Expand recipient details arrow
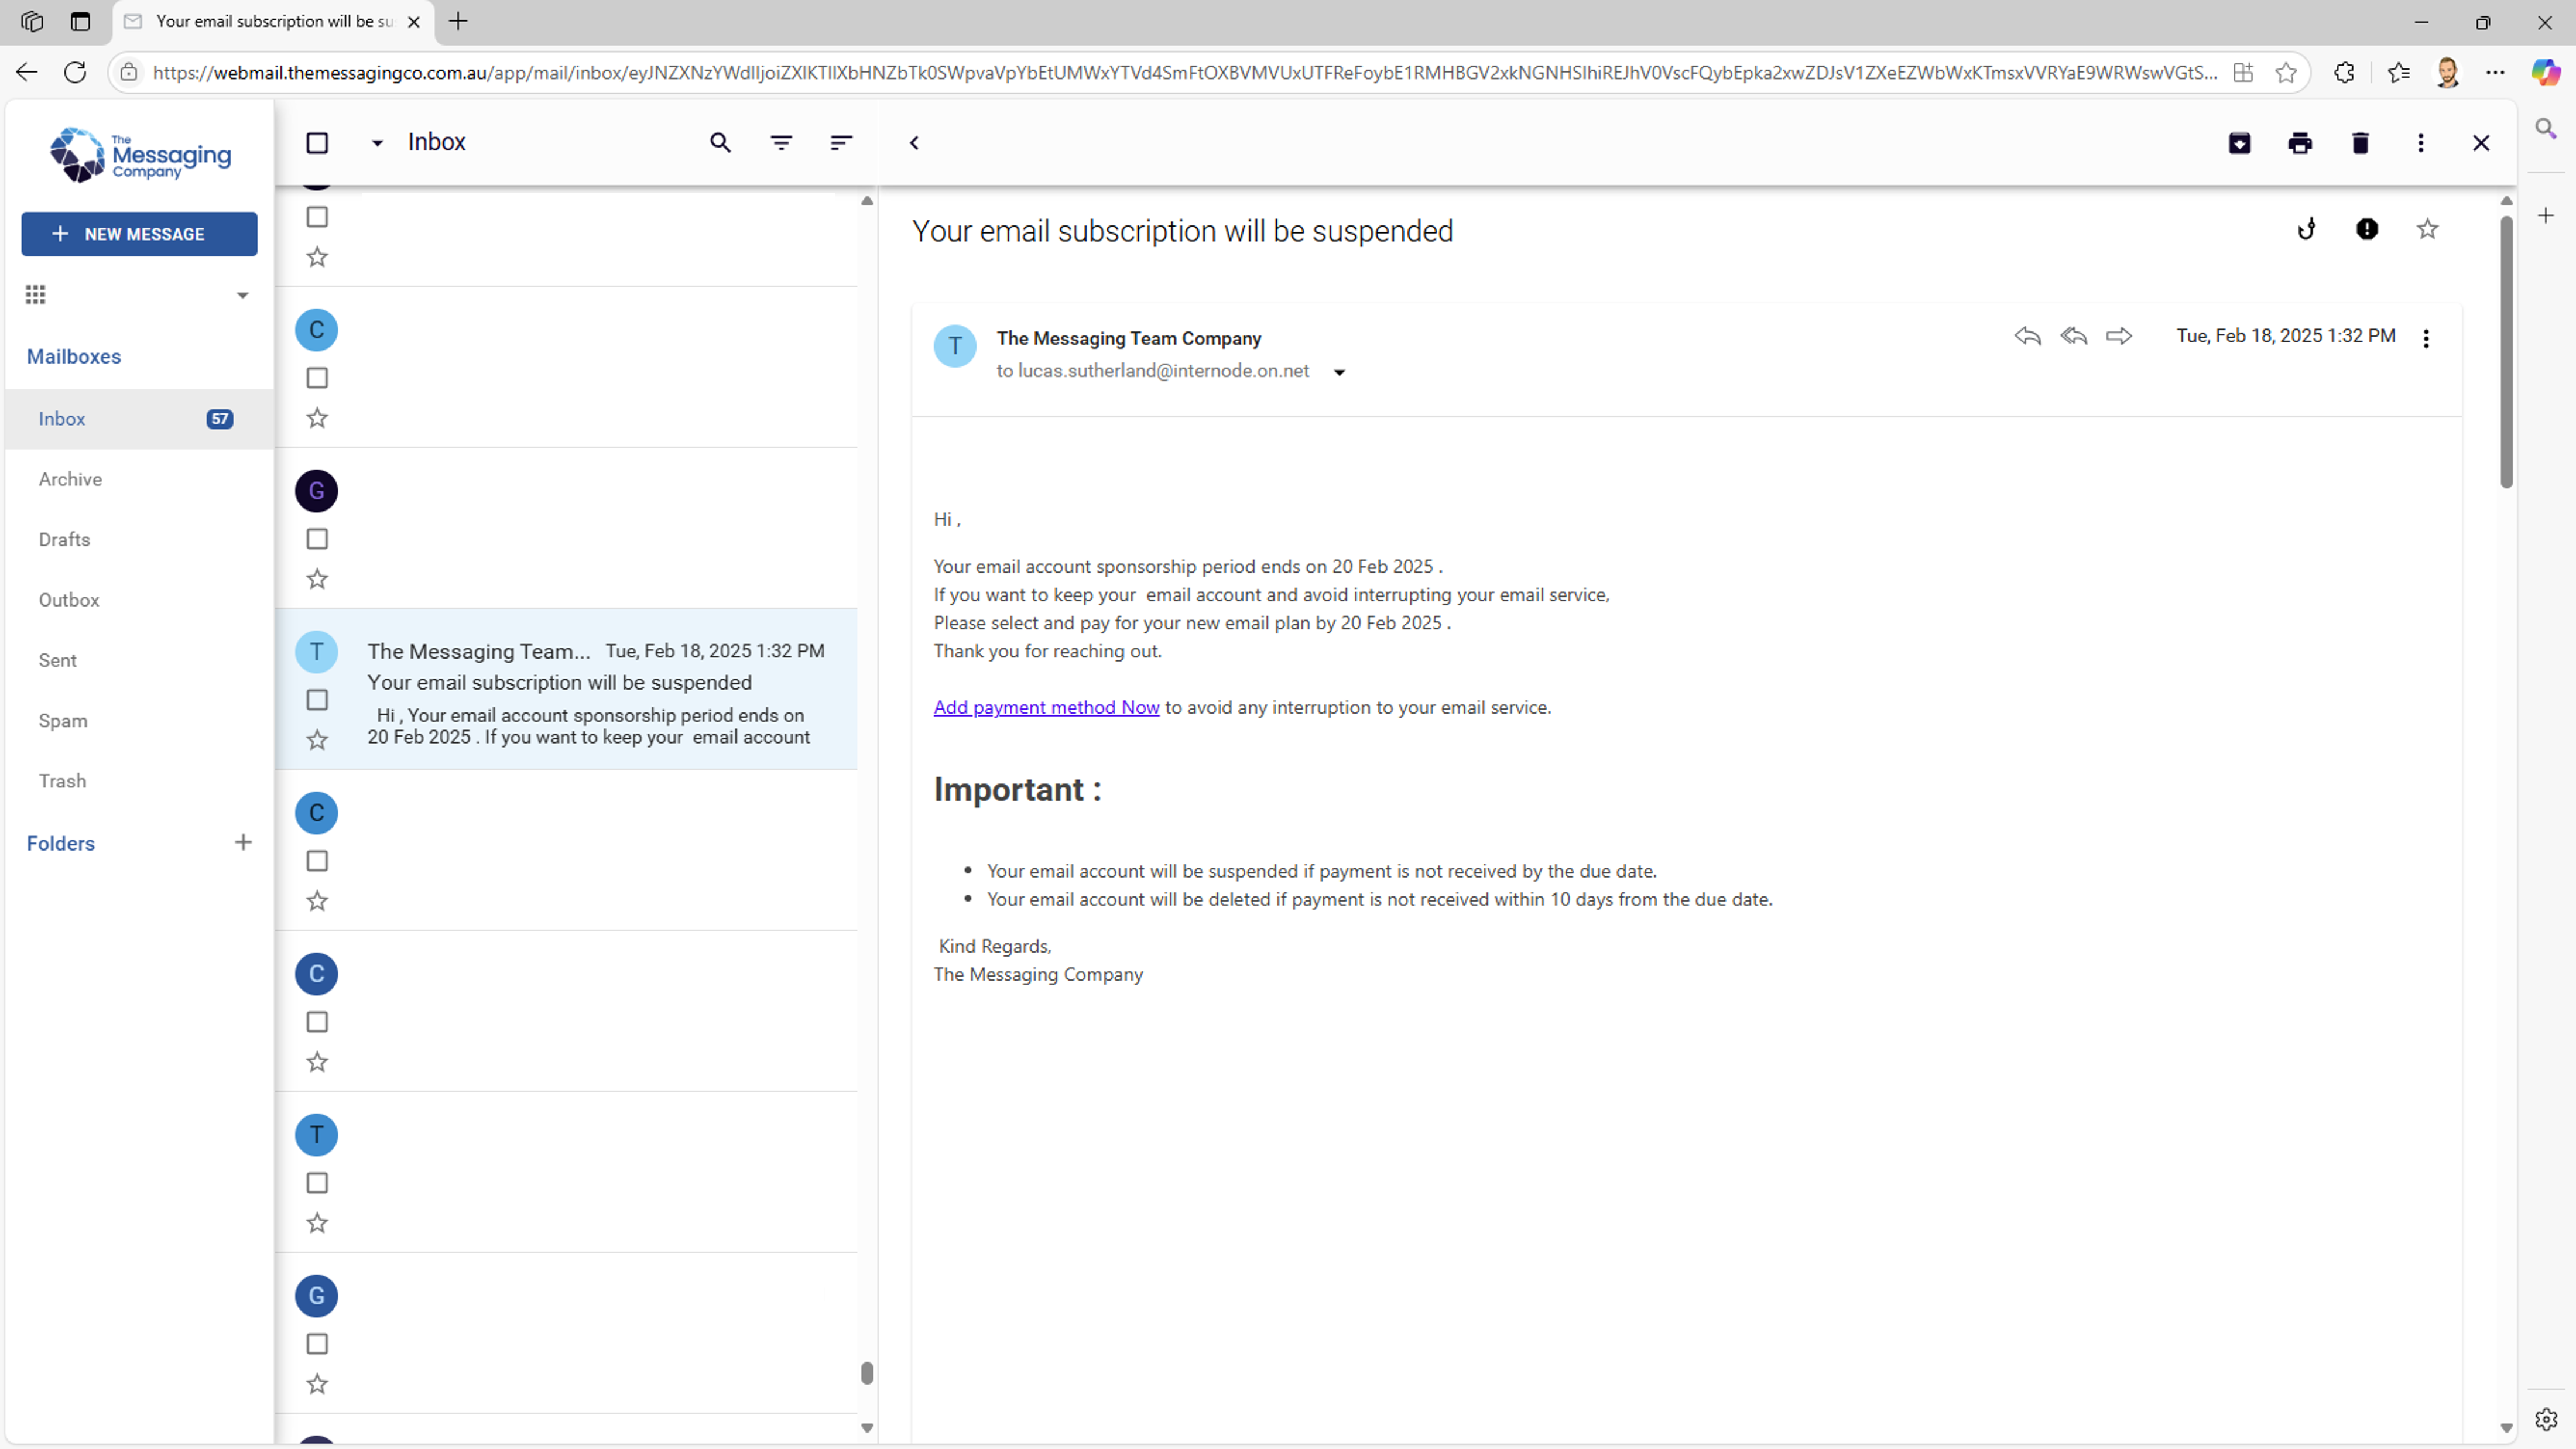 point(1339,372)
